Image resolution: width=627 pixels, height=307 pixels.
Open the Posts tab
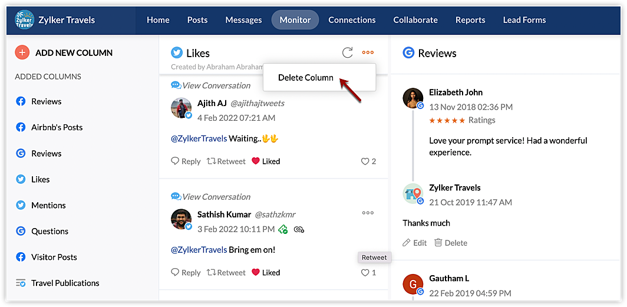pyautogui.click(x=197, y=19)
